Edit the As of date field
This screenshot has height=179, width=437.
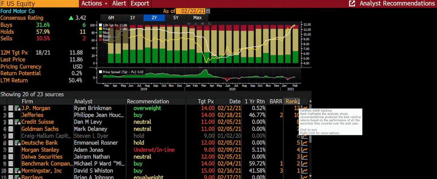tap(191, 11)
